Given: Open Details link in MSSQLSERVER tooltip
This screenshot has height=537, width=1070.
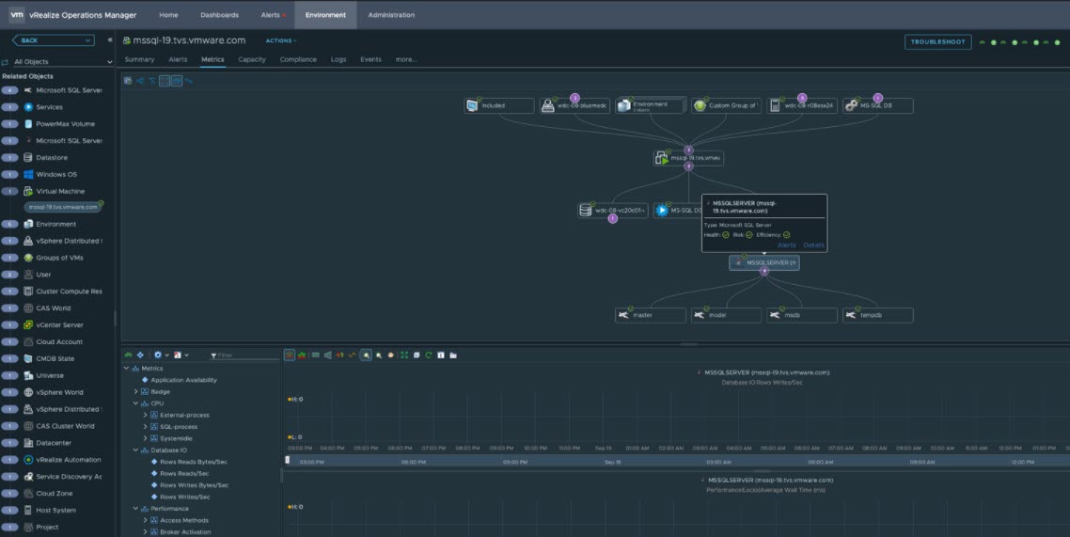Looking at the screenshot, I should [813, 245].
